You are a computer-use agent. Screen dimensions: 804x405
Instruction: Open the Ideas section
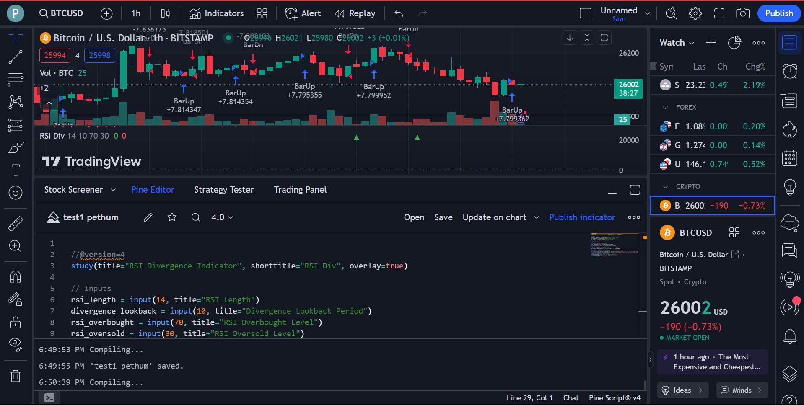click(683, 390)
